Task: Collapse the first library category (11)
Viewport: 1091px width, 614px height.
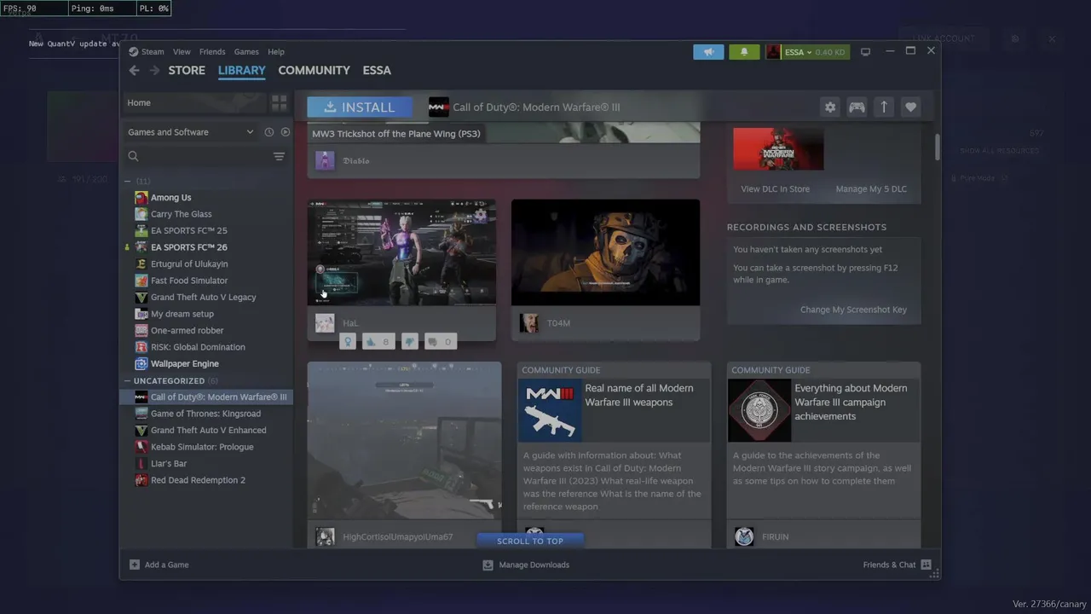Action: [x=128, y=181]
